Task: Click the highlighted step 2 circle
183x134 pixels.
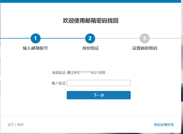Action: pos(90,38)
